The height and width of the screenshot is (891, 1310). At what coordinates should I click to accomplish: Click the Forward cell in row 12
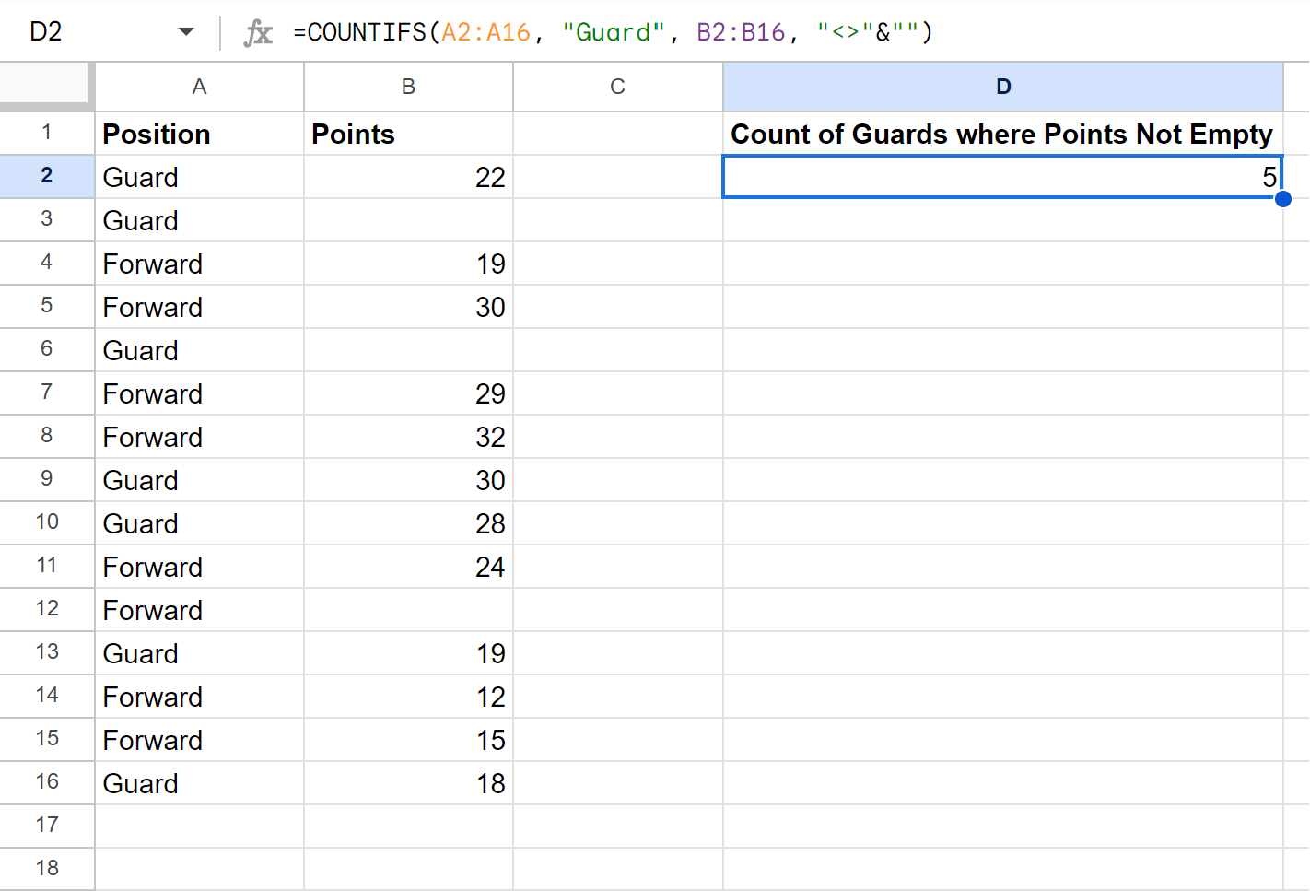coord(199,610)
